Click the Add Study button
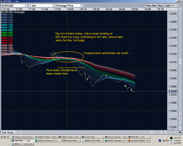The height and width of the screenshot is (146, 183). pos(8,132)
